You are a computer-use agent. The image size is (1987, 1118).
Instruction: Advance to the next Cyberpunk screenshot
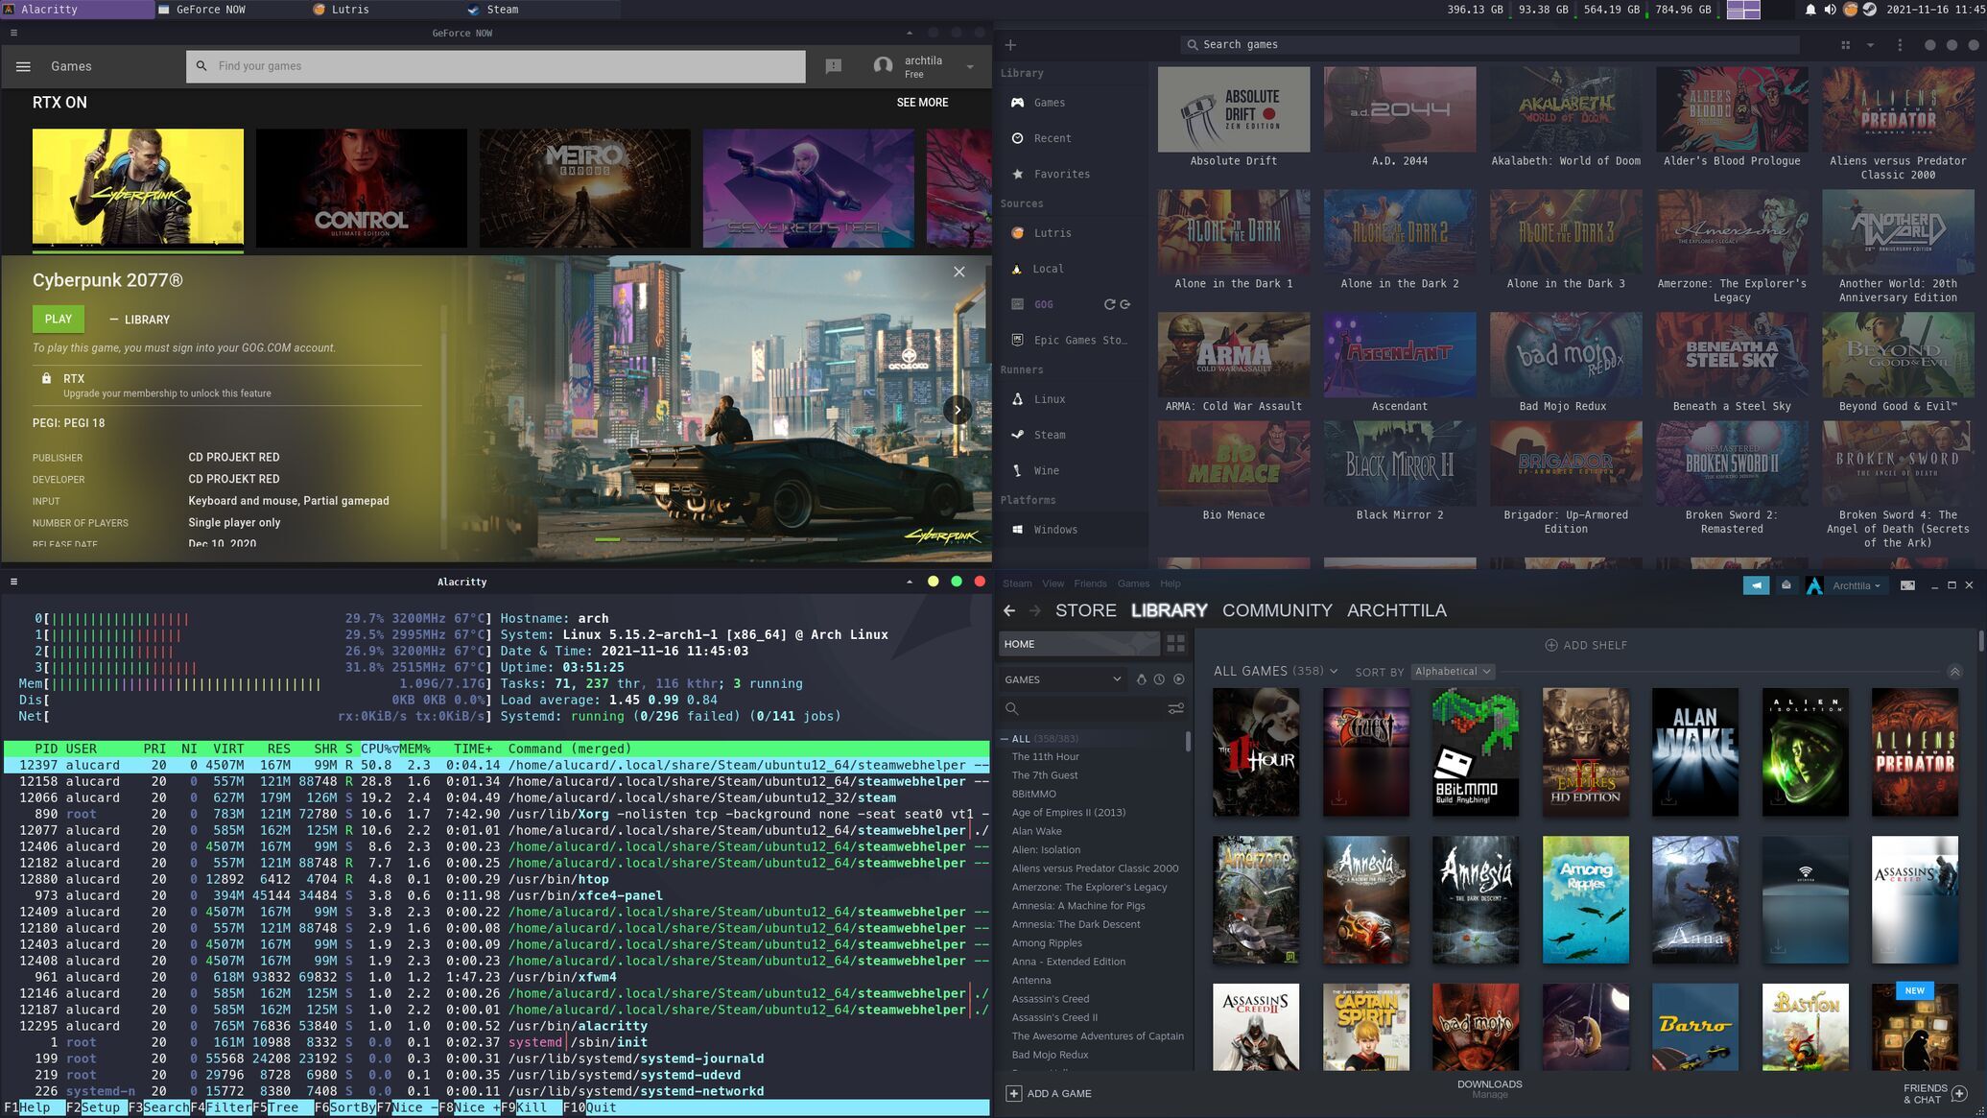957,410
